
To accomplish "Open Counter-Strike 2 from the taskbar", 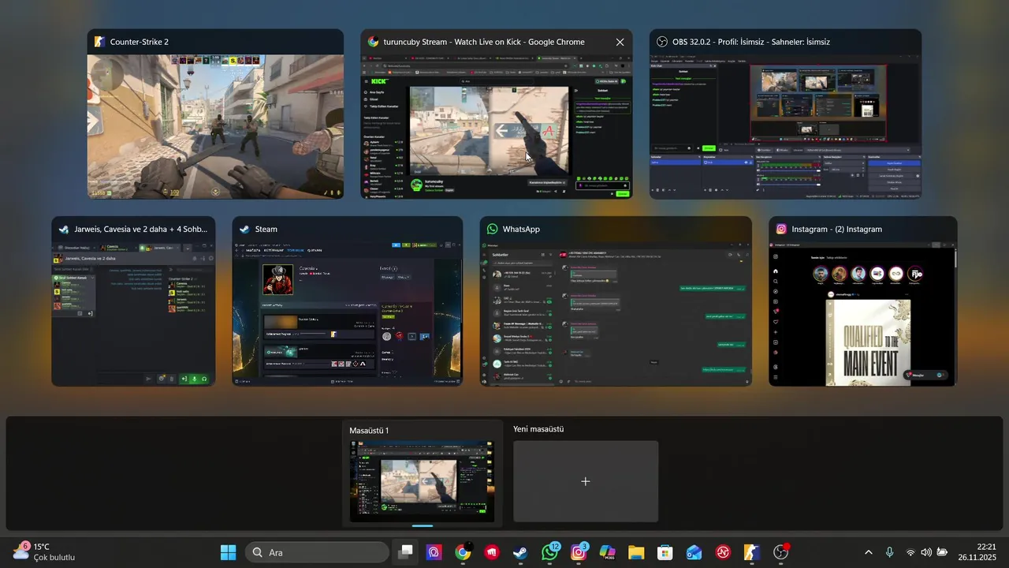I will click(x=752, y=552).
